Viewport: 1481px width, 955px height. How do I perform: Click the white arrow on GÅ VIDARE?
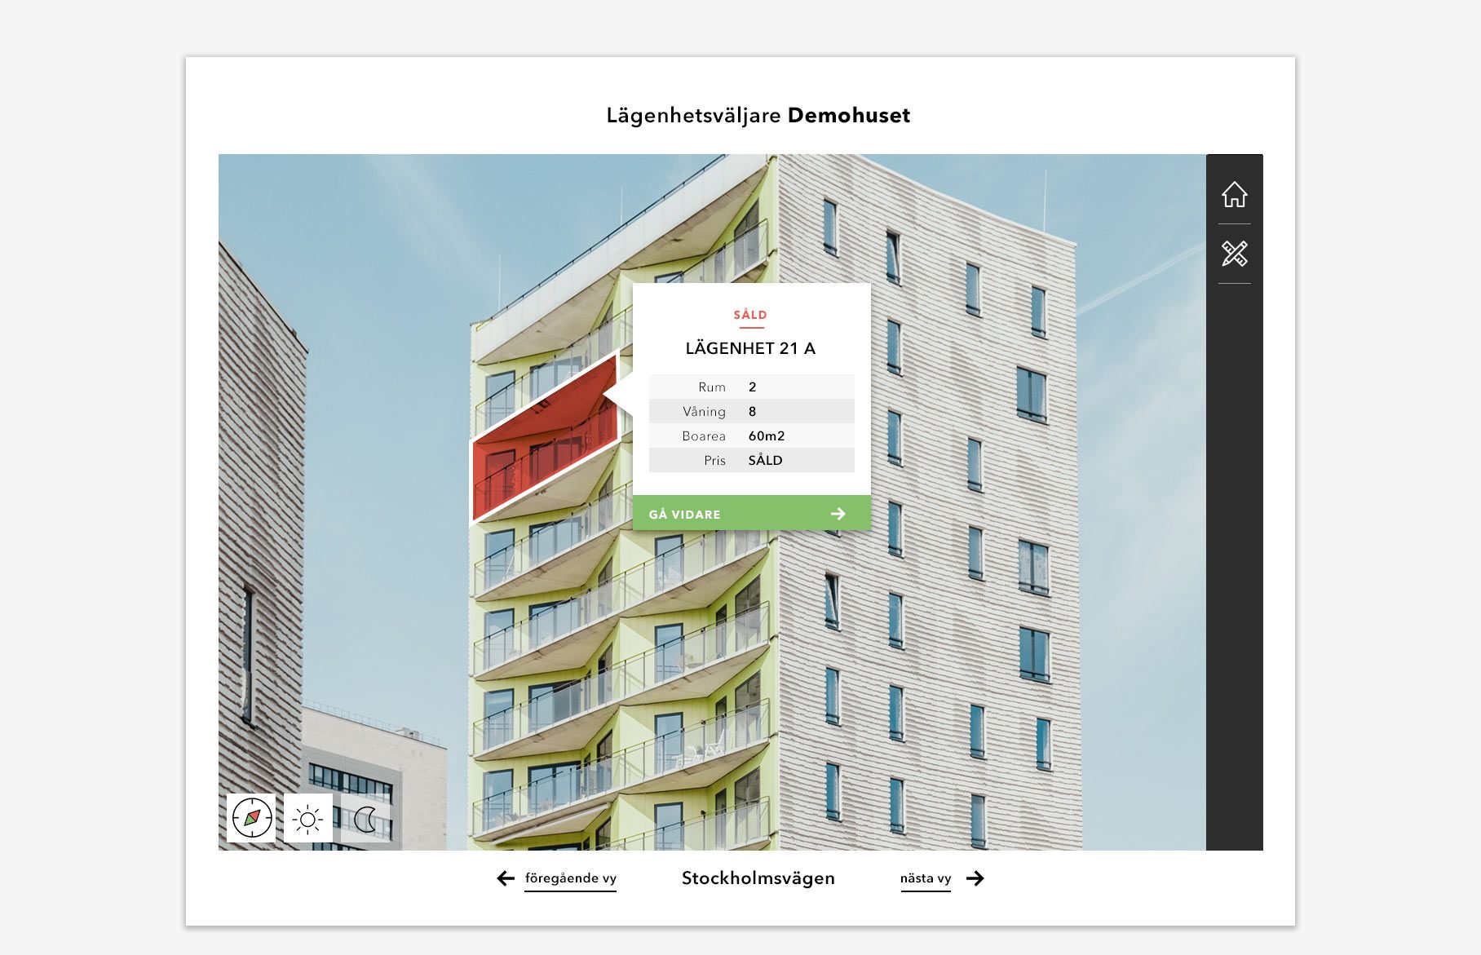(838, 514)
